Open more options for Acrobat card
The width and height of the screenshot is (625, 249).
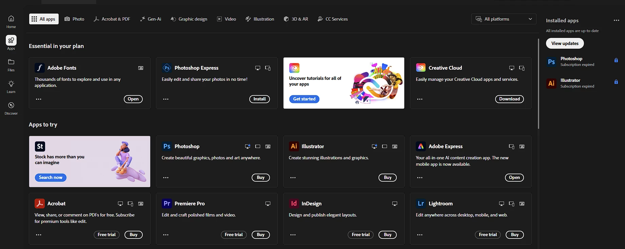coord(39,235)
